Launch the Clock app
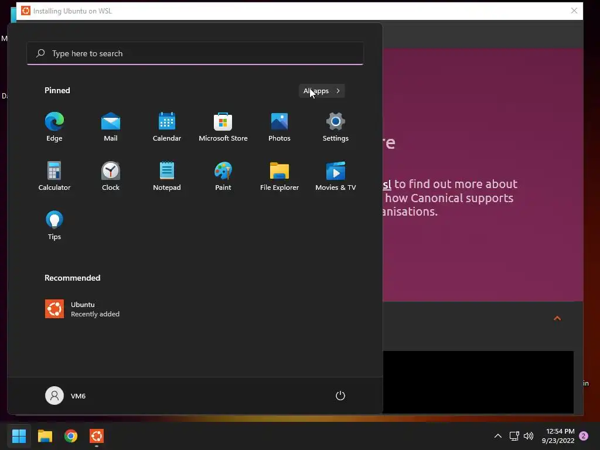Screen dimensions: 600x450 click(x=111, y=176)
